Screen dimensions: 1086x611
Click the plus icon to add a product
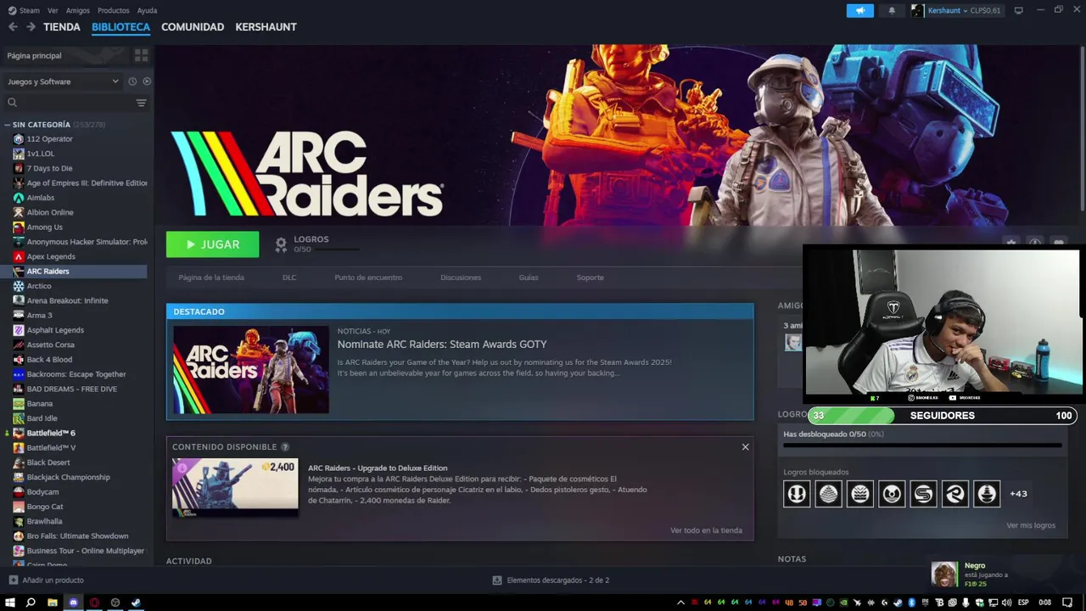[x=12, y=580]
